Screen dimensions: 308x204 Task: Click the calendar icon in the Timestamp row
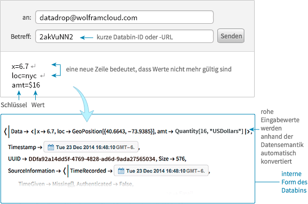coord(51,147)
